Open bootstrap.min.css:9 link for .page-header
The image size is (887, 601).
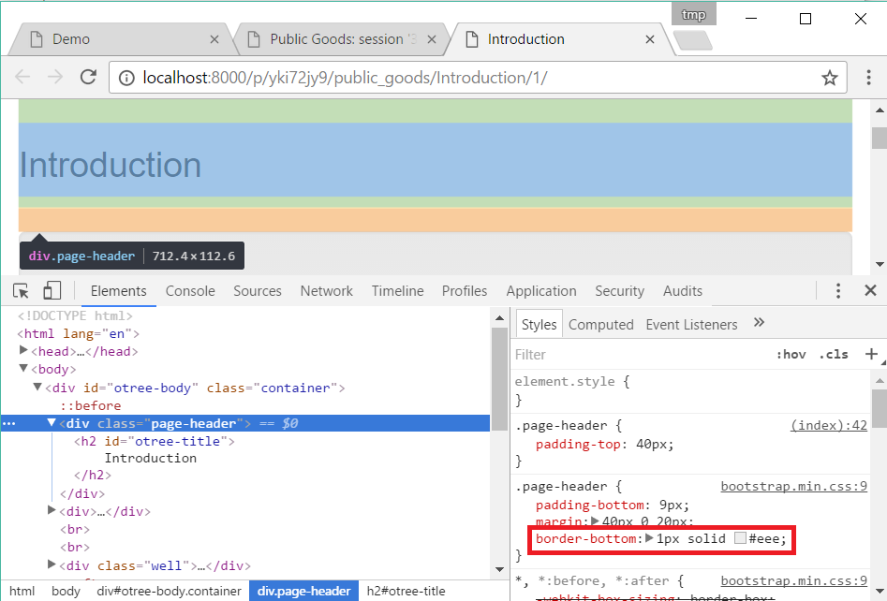point(793,486)
